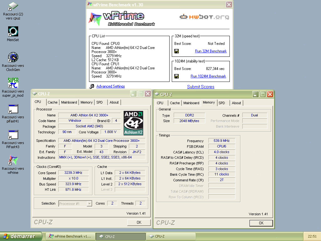Click OK in the CPU-Z window showing the CPU tab
This screenshot has width=321, height=241.
tap(139, 222)
